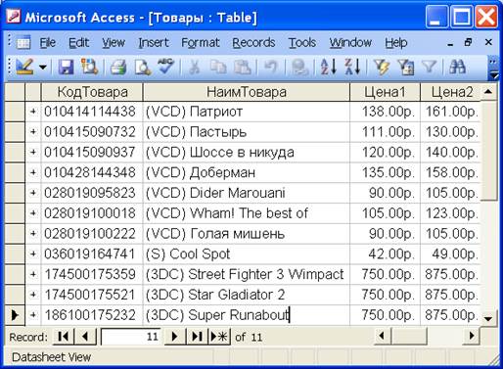Click cell "(VCD) Патриот"
The width and height of the screenshot is (503, 369).
247,112
